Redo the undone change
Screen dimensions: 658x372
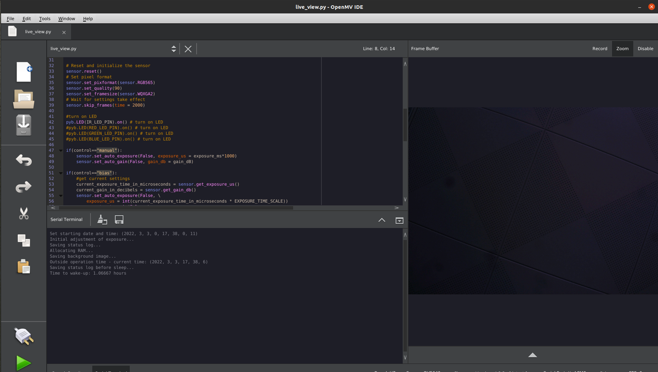tap(23, 187)
